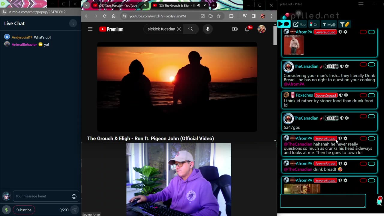Toggle the pilled 'On' switch
This screenshot has width=384, height=216.
pos(314,24)
